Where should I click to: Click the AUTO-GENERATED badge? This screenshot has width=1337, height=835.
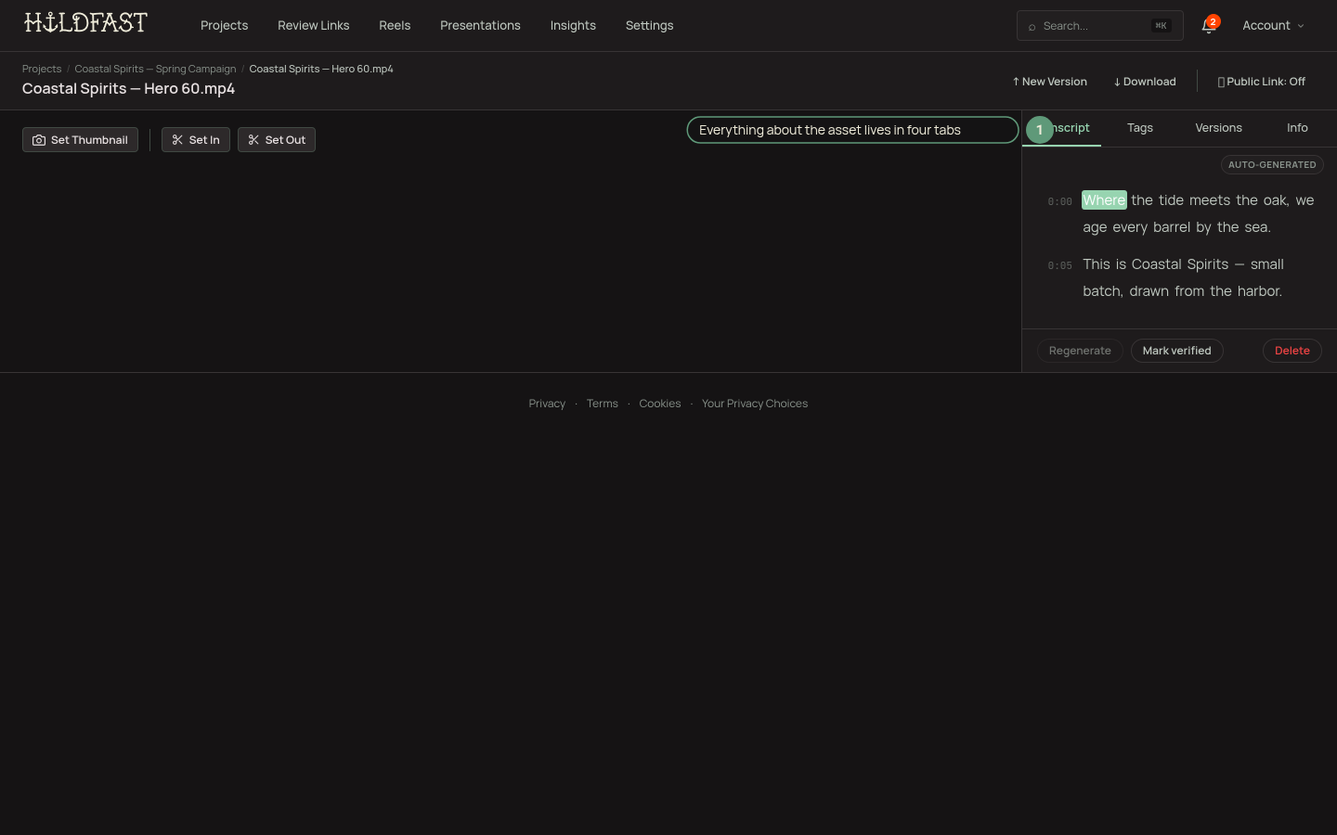[1272, 165]
